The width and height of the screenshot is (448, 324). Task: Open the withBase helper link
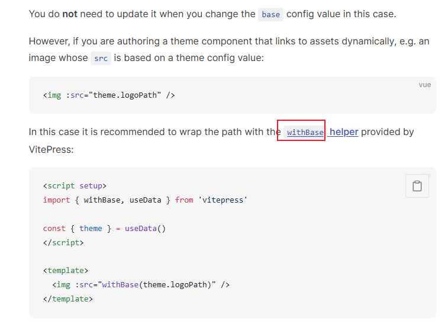(x=305, y=132)
